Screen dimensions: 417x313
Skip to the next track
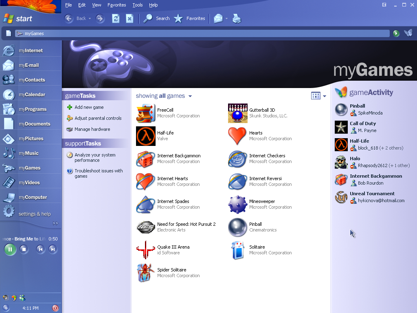click(x=53, y=249)
